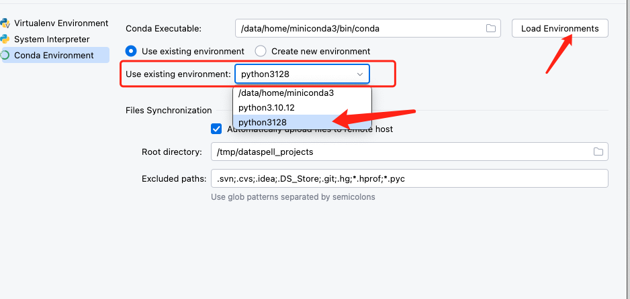Click the Conda Environment circle icon
Viewport: 630px width, 299px height.
tap(5, 55)
